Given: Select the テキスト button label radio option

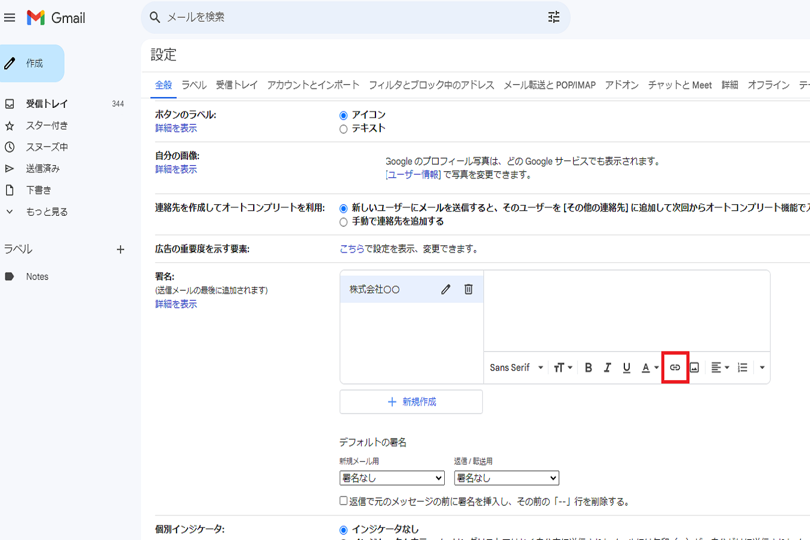Looking at the screenshot, I should [344, 128].
